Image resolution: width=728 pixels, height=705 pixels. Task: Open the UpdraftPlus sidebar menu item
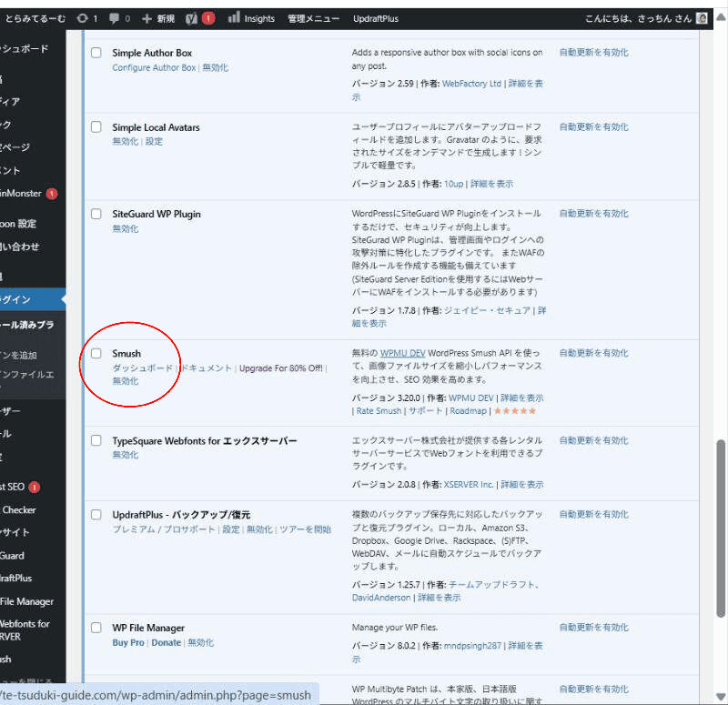16,579
